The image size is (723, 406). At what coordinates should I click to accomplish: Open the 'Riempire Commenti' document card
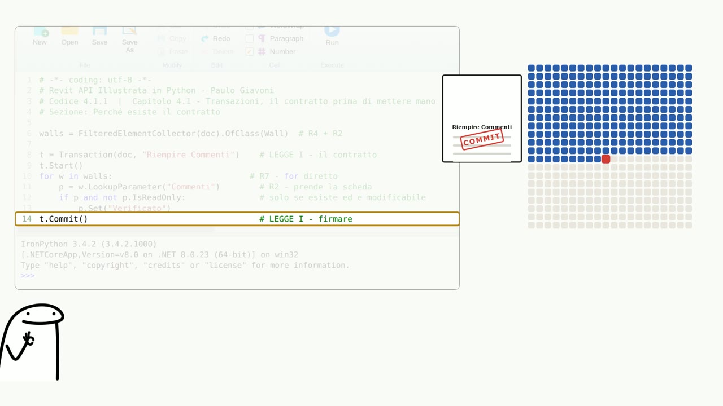(x=482, y=118)
